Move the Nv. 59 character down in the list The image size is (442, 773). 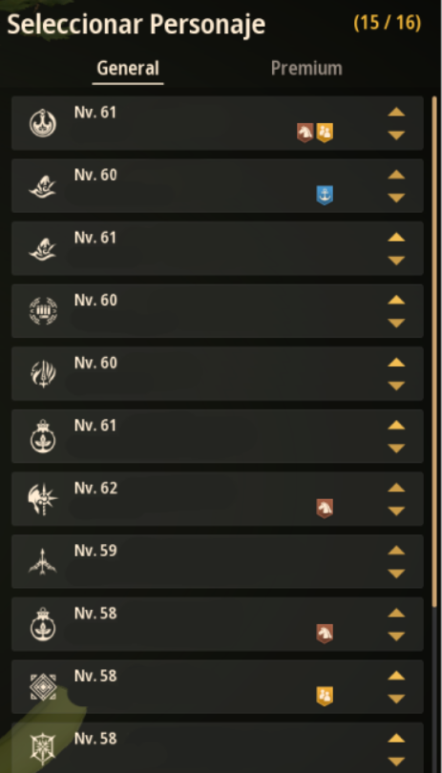pyautogui.click(x=396, y=574)
